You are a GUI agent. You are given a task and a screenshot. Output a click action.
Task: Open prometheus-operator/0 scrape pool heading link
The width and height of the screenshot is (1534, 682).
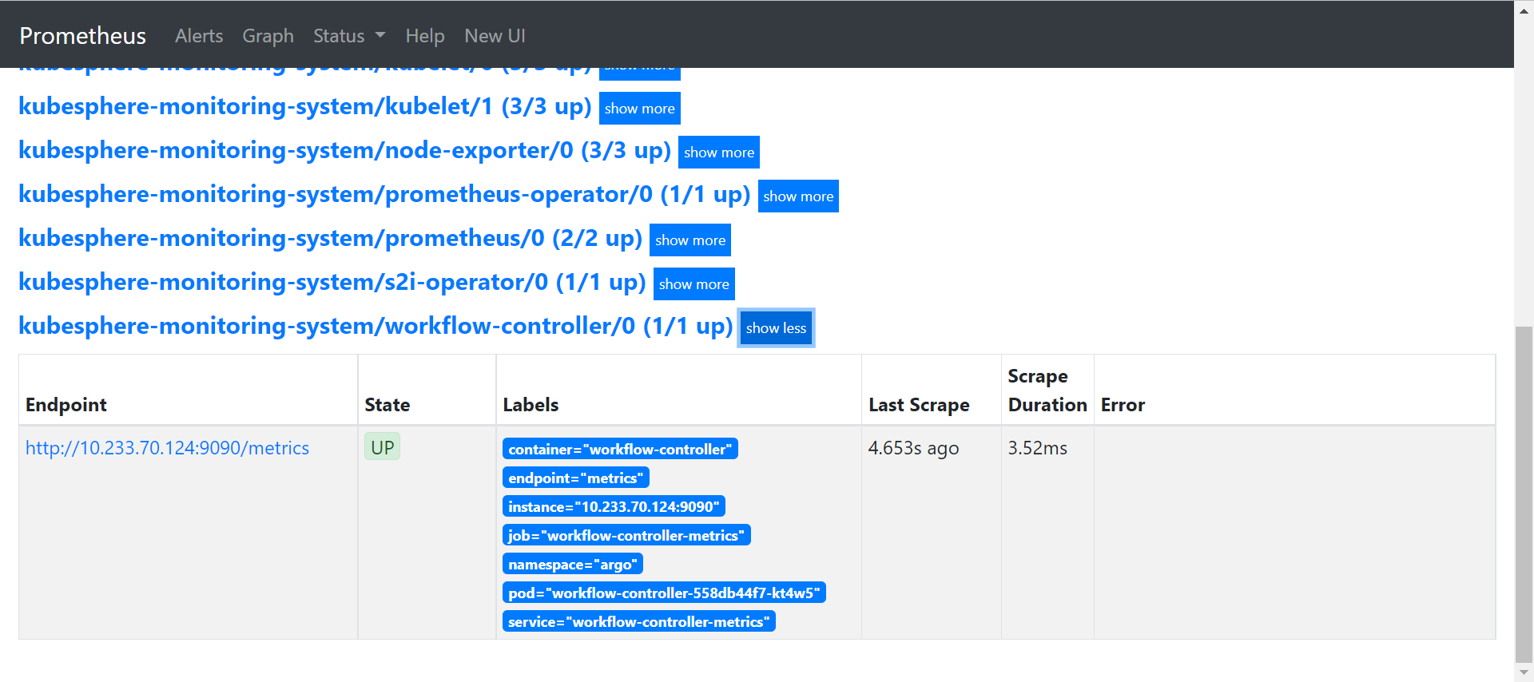(x=384, y=194)
